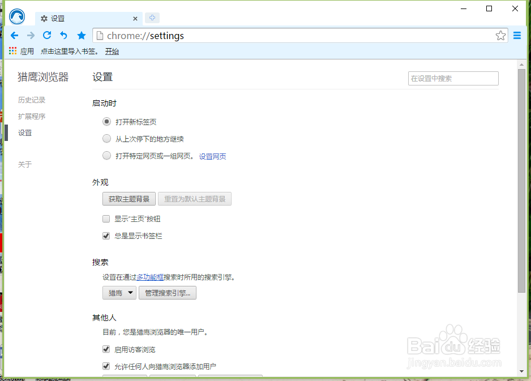Uncheck 总是显示书签栏

106,236
